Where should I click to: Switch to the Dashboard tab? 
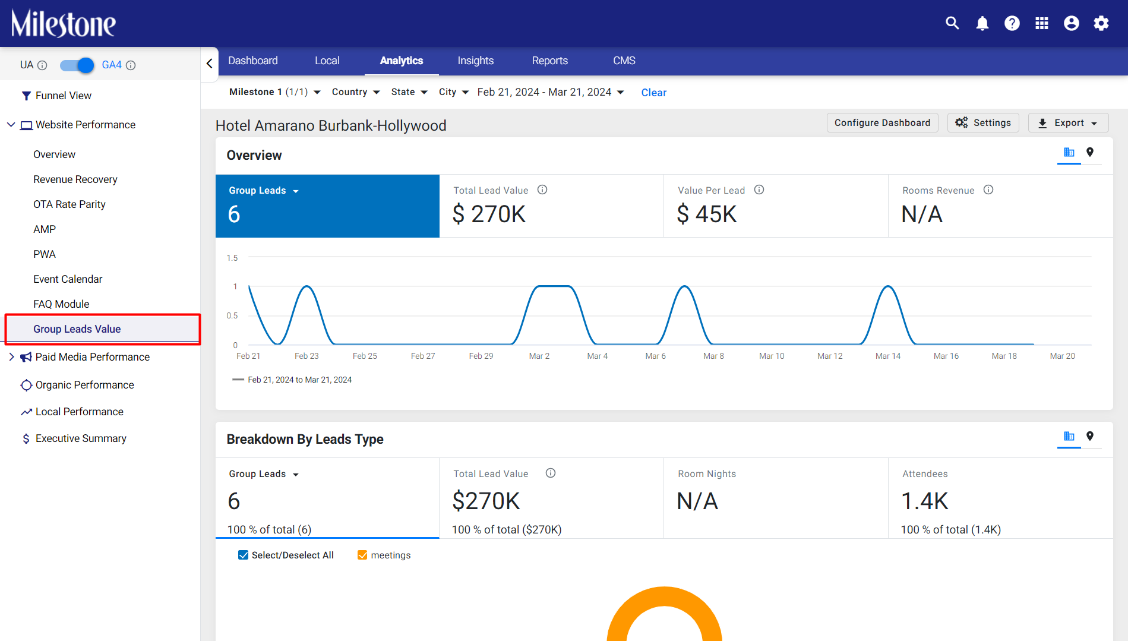click(253, 61)
